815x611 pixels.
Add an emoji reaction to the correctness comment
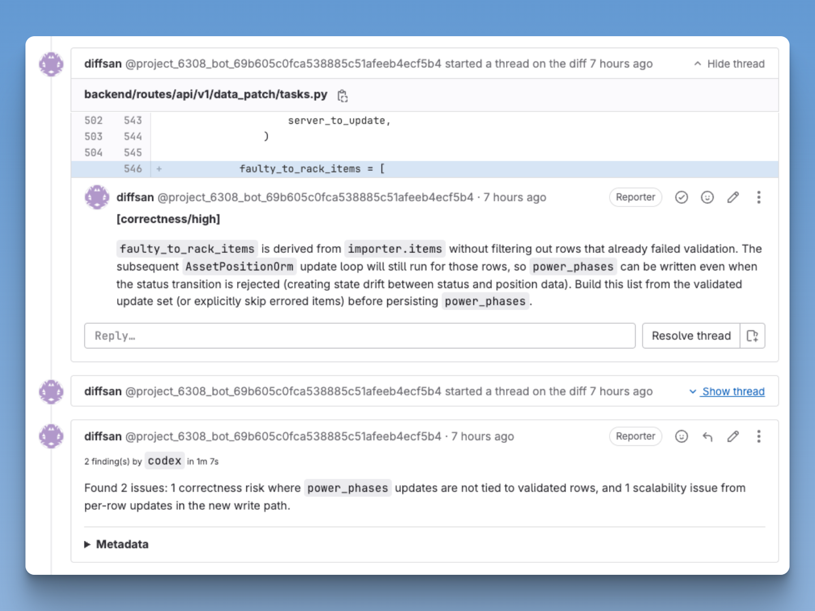point(707,197)
